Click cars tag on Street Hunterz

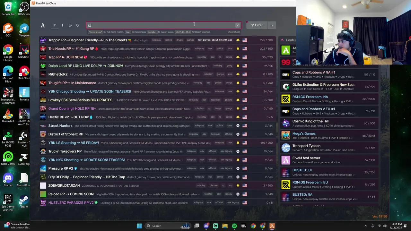pos(230,126)
